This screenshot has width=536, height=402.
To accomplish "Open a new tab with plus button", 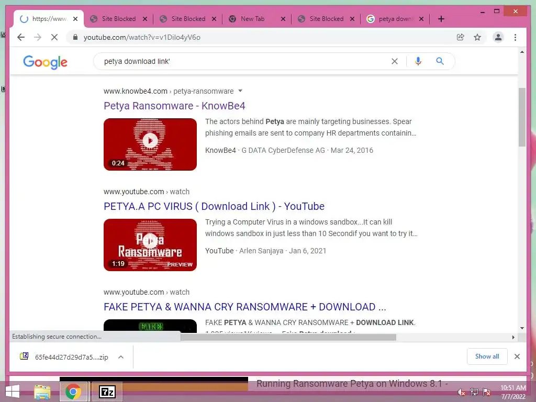I will tap(441, 19).
